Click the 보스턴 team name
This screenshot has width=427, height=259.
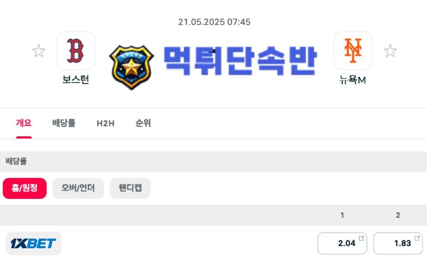(x=76, y=79)
